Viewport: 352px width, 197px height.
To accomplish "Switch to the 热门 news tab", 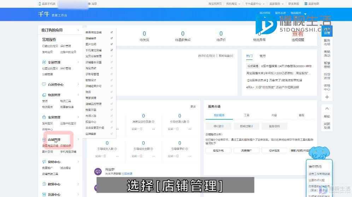I will [x=249, y=56].
